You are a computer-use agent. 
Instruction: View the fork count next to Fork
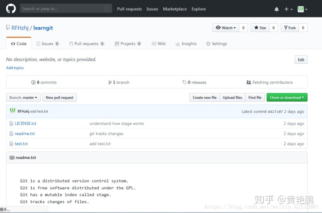pos(303,28)
